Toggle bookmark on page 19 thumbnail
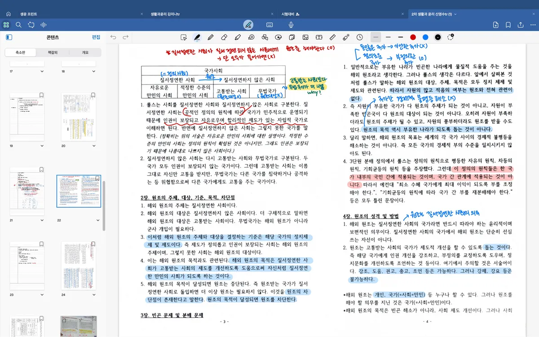This screenshot has width=539, height=337. [x=41, y=96]
